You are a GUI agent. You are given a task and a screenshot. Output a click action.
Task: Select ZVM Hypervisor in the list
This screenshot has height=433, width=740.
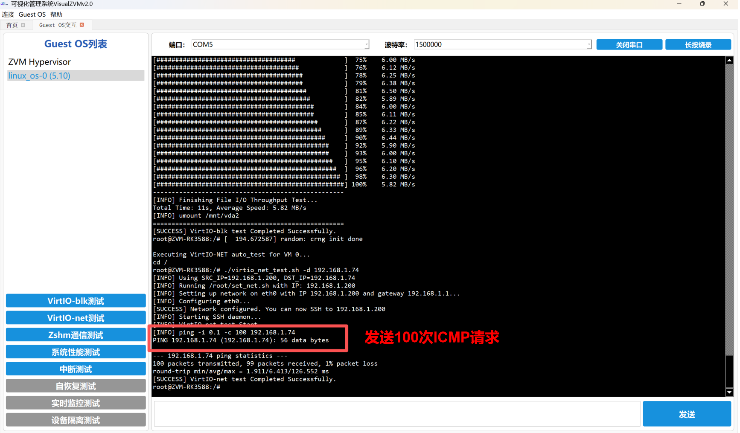[39, 62]
